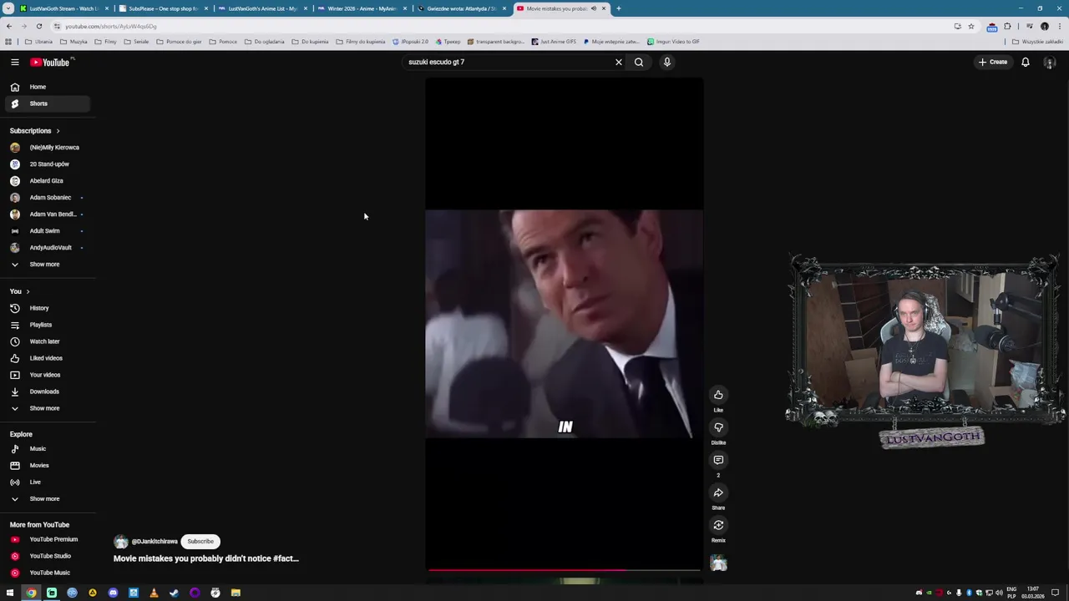Clear the search box with the X
Viewport: 1069px width, 601px height.
click(x=619, y=62)
